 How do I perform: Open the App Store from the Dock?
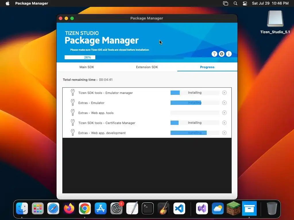100,208
